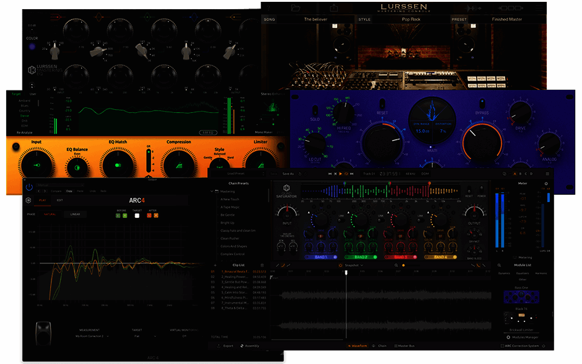Open the Meter panel settings gear
The height and width of the screenshot is (364, 582).
pos(546,183)
